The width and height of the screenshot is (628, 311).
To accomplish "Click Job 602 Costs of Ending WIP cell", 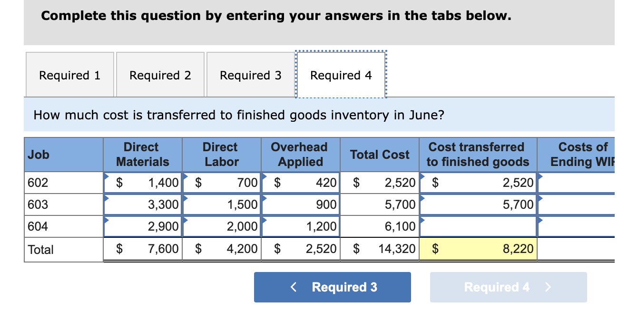I will [x=576, y=183].
